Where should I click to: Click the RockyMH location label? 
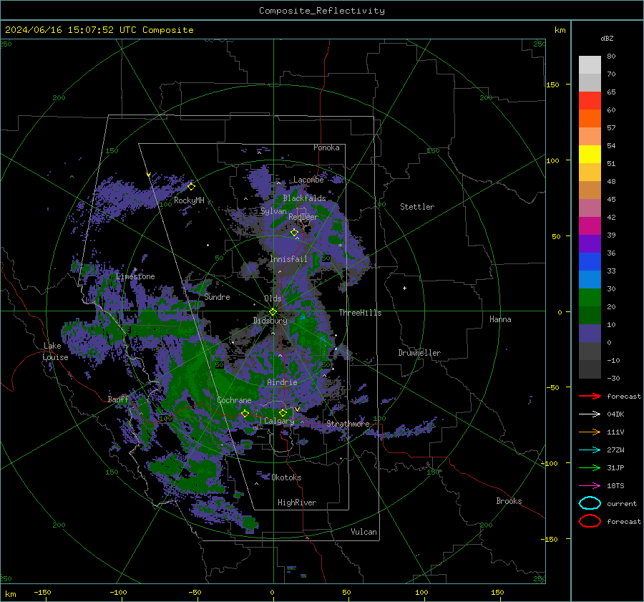[x=189, y=200]
